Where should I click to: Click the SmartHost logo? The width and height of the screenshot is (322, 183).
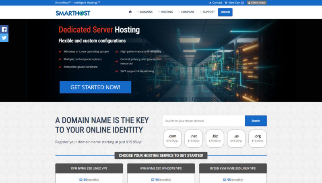tap(73, 13)
